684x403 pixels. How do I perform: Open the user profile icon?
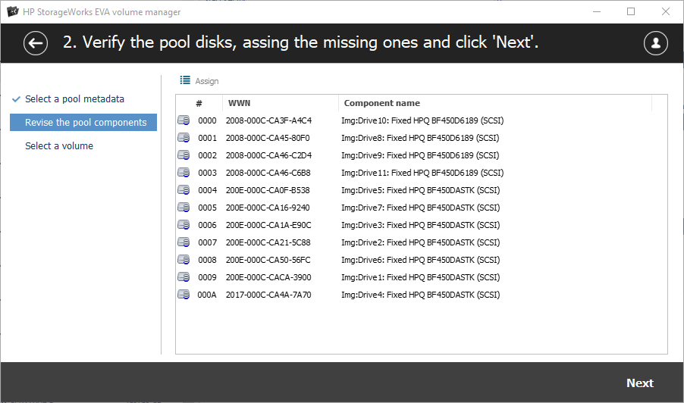click(x=655, y=43)
